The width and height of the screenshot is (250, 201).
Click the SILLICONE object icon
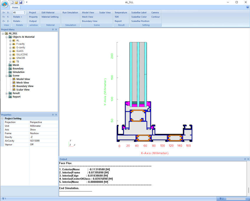[x=14, y=55]
